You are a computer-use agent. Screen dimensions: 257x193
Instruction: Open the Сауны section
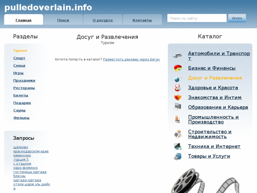click(19, 110)
